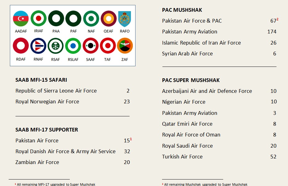Click the SAAF Syrian roundel

coord(90,46)
